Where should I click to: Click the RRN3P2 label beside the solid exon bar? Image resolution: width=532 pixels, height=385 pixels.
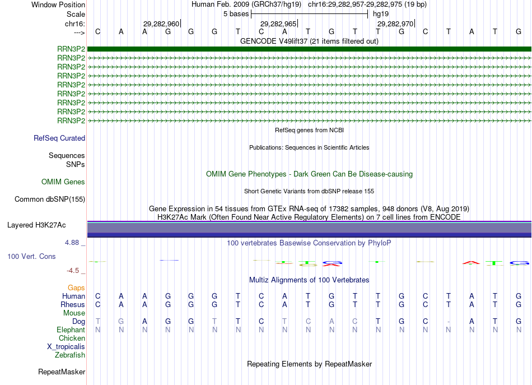pos(71,49)
